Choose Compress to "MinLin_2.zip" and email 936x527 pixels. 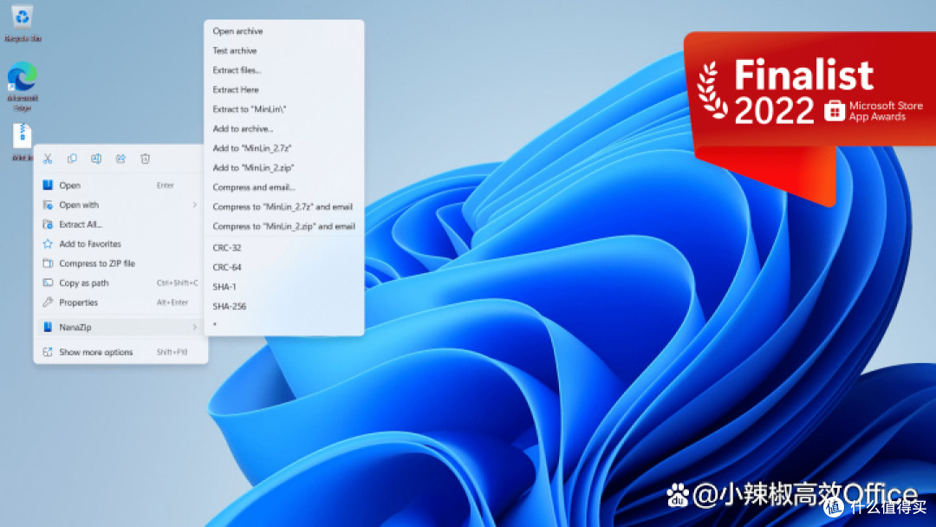pos(284,226)
